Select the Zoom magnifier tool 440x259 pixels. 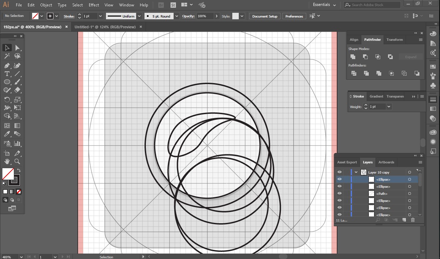coord(18,161)
